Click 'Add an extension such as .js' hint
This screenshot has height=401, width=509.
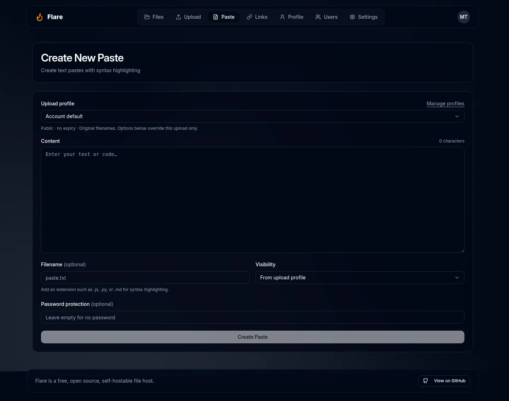pyautogui.click(x=105, y=290)
